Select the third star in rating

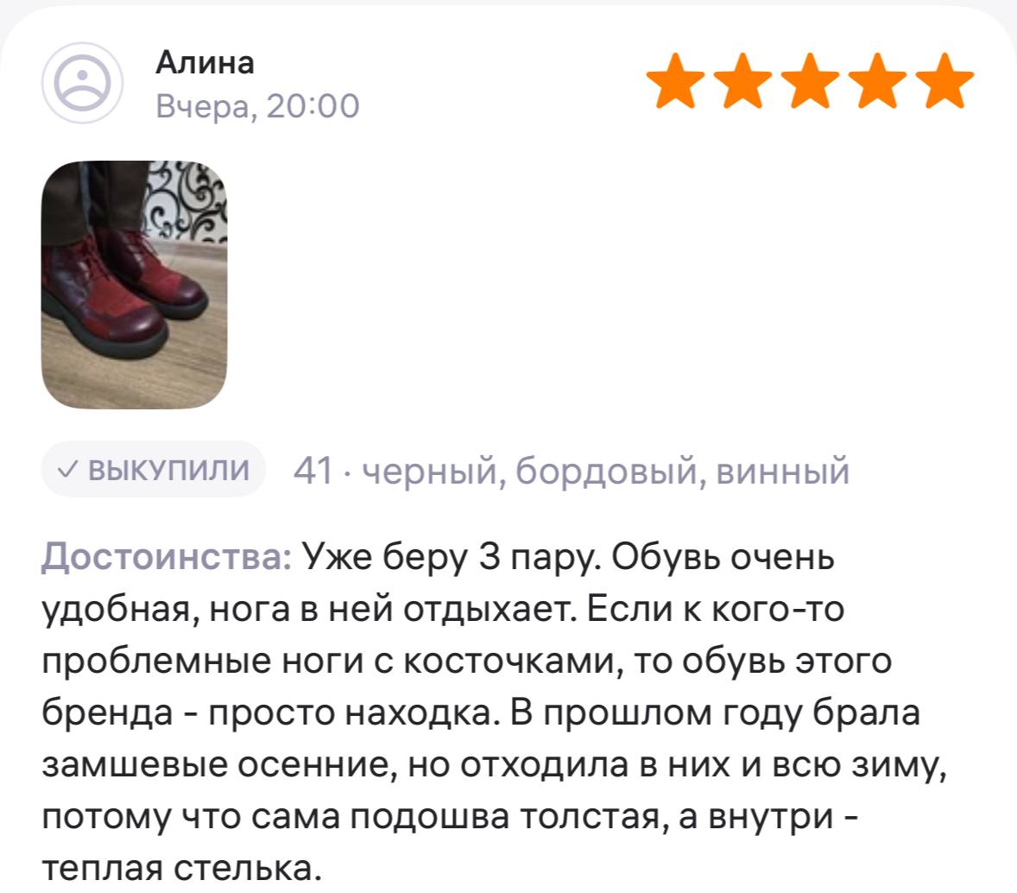click(810, 80)
